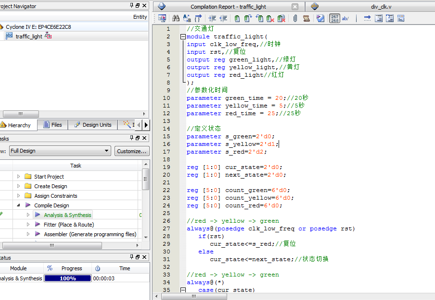The height and width of the screenshot is (300, 435).
Task: Click the Compile Design play icon
Action: [x=28, y=205]
